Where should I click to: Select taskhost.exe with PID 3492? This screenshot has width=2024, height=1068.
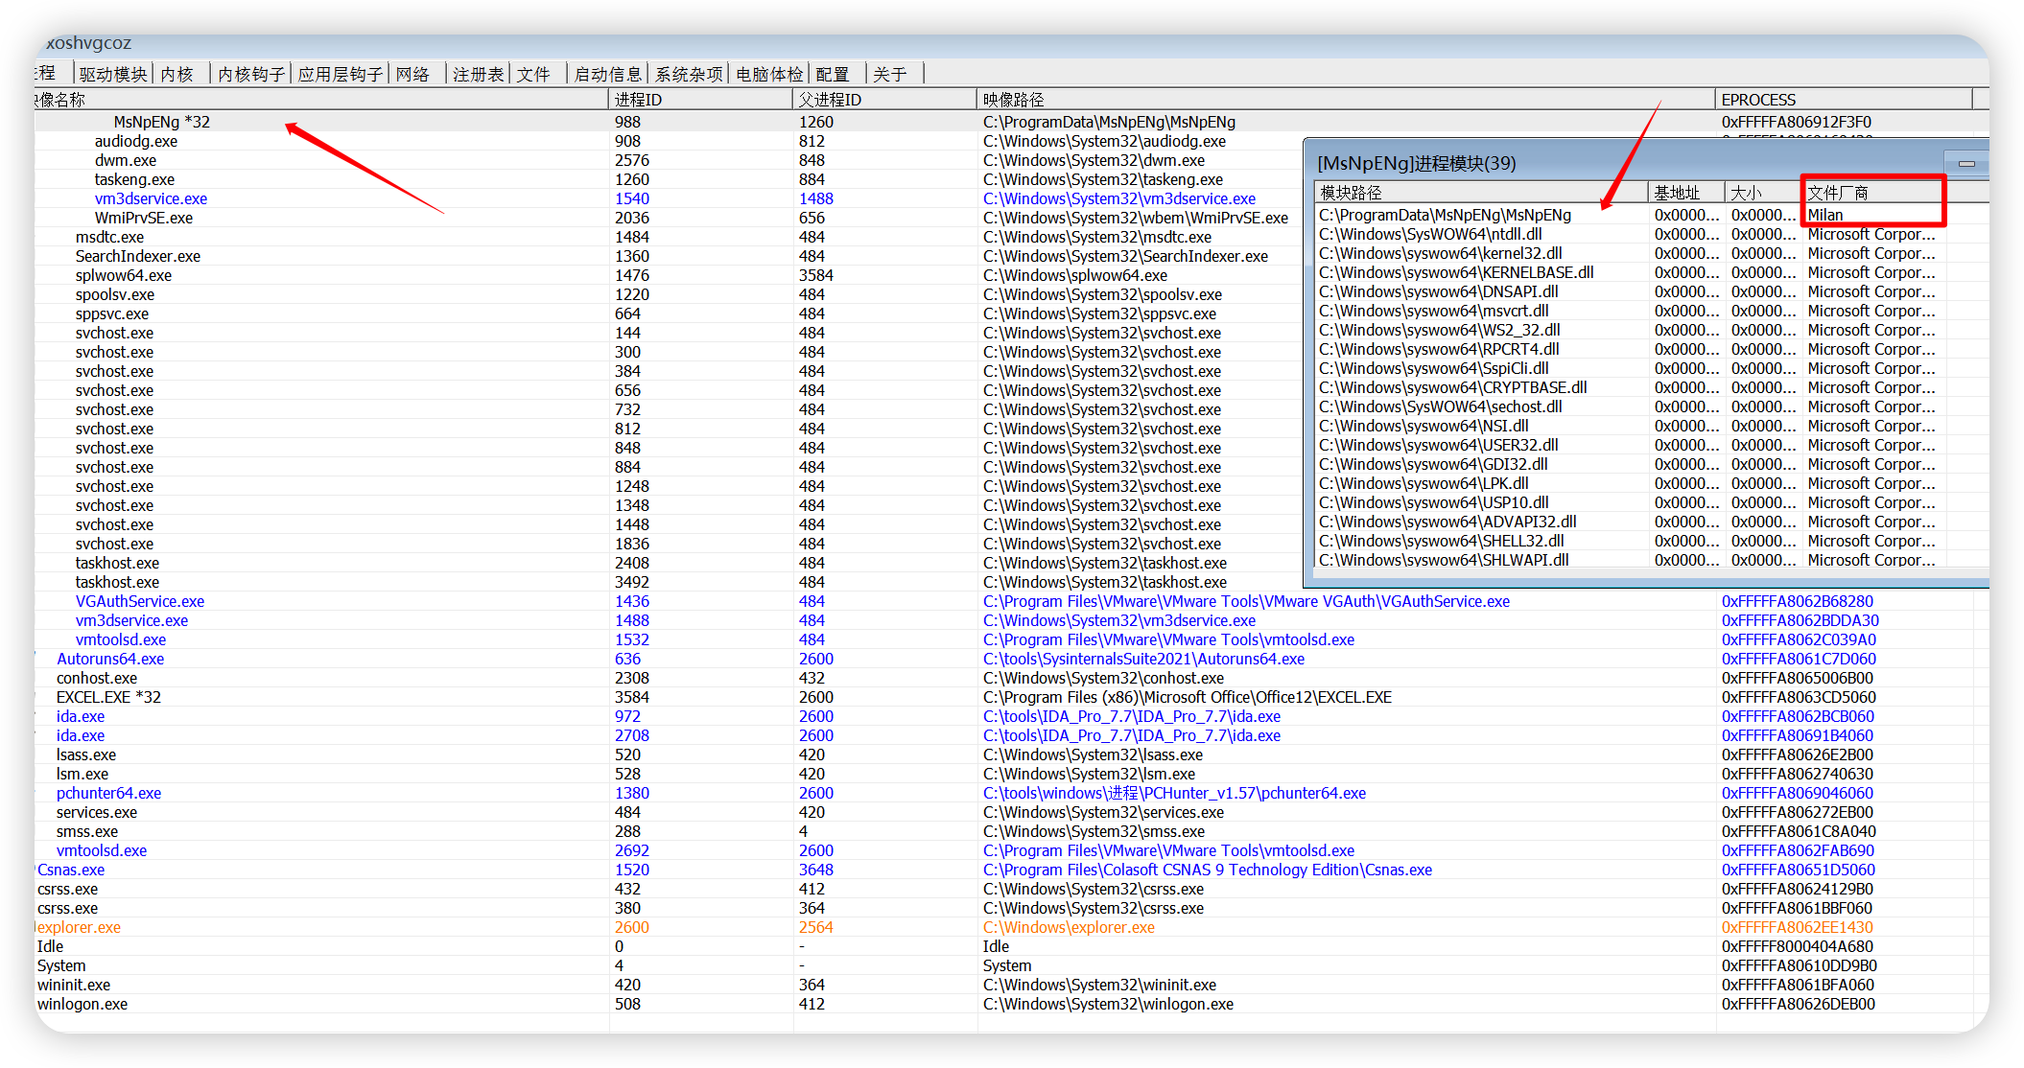coord(117,582)
